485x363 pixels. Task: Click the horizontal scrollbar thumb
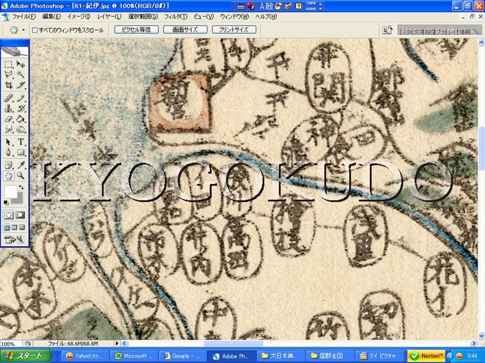click(233, 343)
